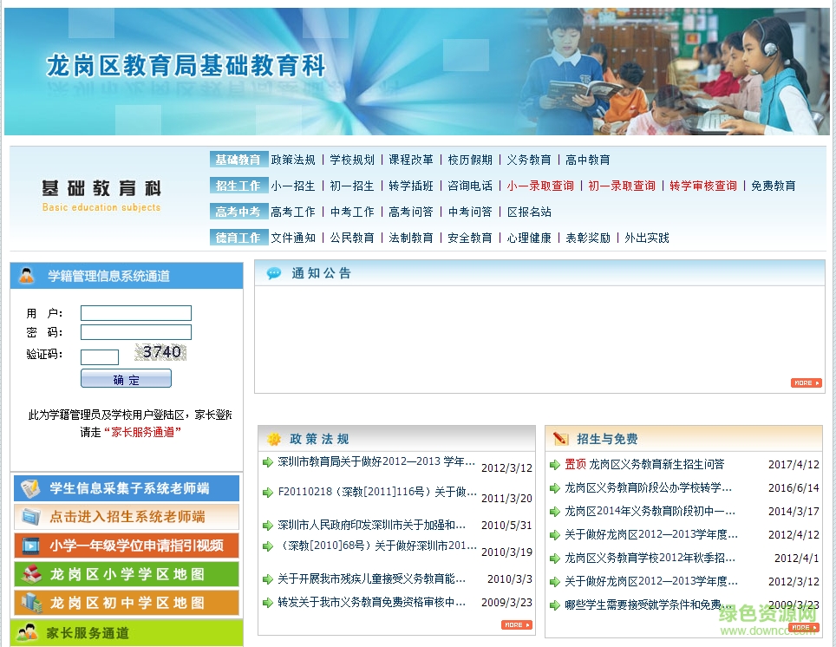
Task: Click the folder icon on 点击进入招生系统老师端
Action: pos(31,516)
